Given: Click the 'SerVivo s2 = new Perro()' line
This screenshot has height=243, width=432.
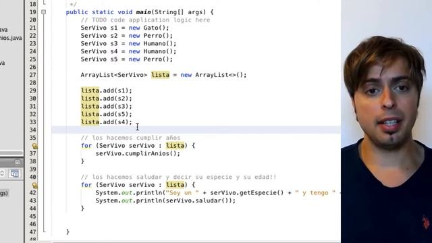Looking at the screenshot, I should pos(127,36).
